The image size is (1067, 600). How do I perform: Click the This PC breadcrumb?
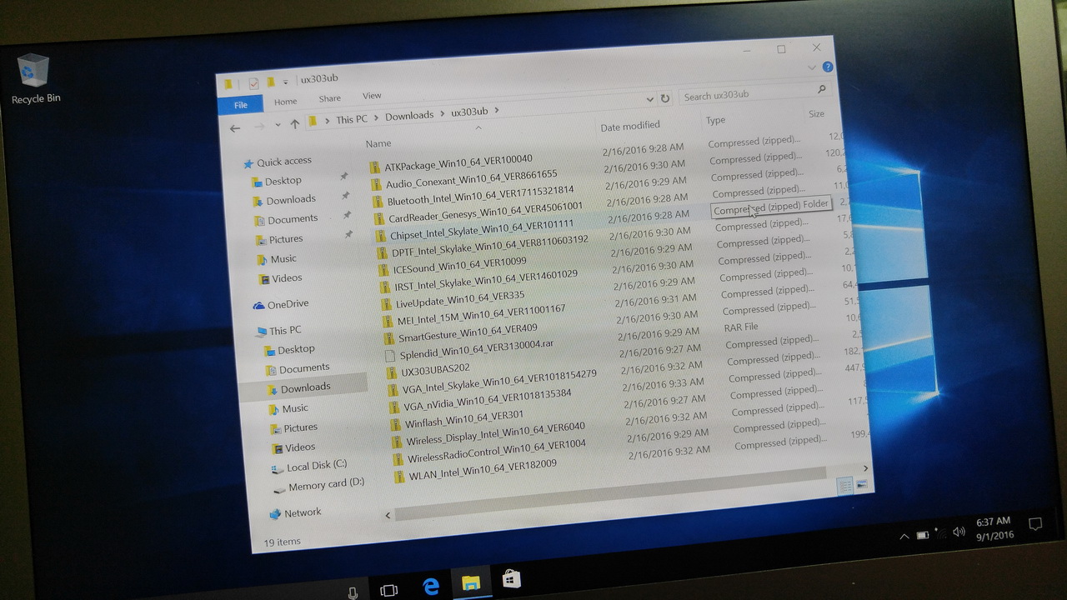coord(351,119)
